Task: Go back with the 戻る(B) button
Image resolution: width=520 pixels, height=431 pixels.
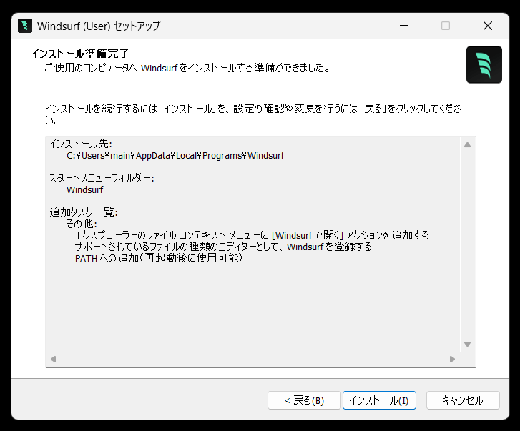Action: coord(304,400)
